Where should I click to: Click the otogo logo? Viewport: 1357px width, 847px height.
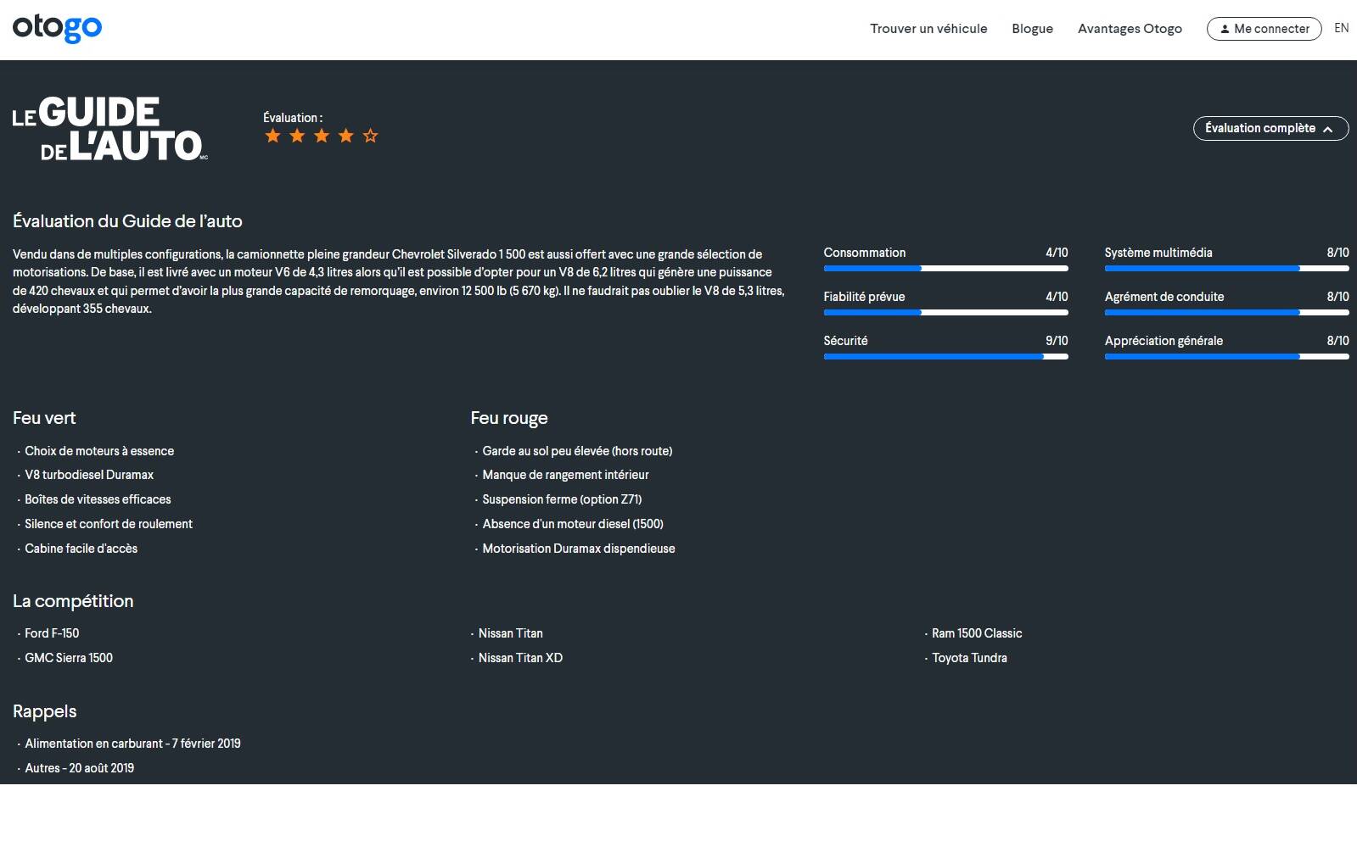point(57,28)
